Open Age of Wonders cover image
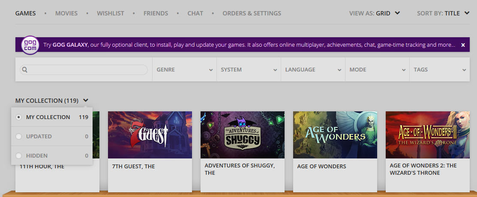 click(x=335, y=134)
